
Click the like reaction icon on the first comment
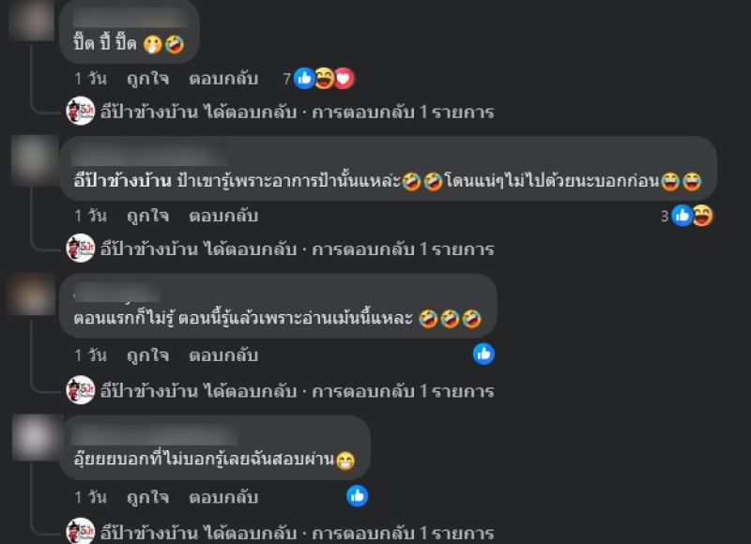point(304,78)
